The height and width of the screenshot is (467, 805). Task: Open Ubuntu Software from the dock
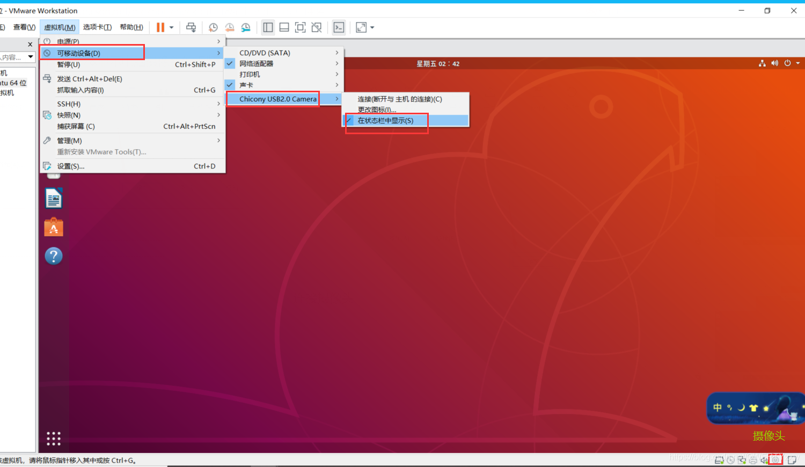point(54,227)
